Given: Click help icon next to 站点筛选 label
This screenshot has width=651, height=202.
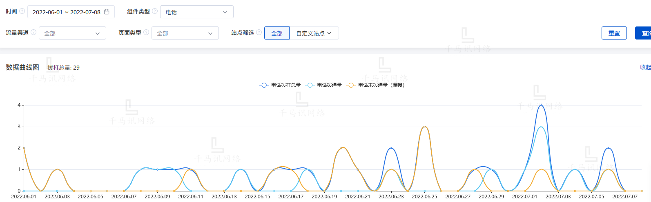Looking at the screenshot, I should point(259,33).
